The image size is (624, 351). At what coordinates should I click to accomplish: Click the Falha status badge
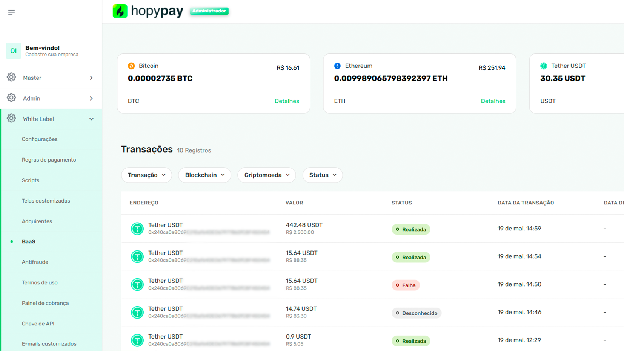click(406, 285)
